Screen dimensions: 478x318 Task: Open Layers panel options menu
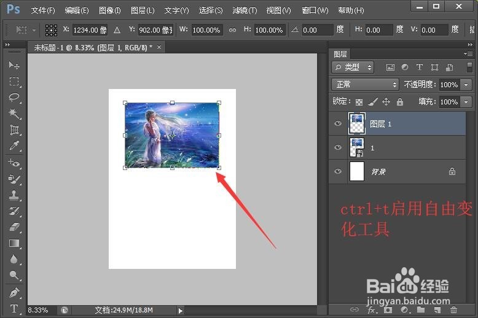point(468,53)
